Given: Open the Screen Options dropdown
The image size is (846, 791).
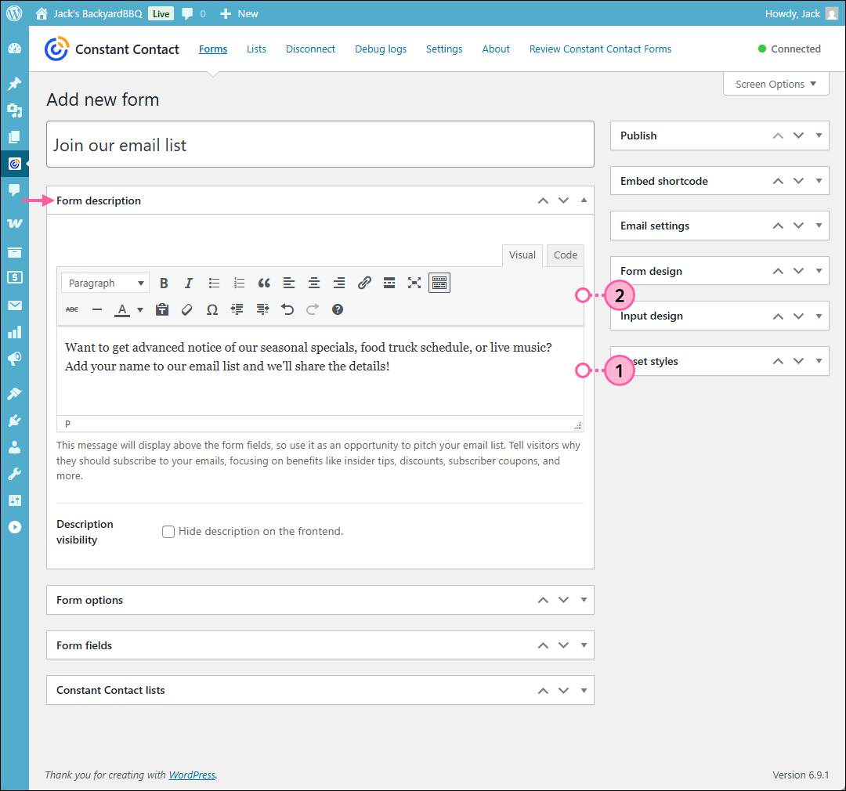Looking at the screenshot, I should coord(775,83).
